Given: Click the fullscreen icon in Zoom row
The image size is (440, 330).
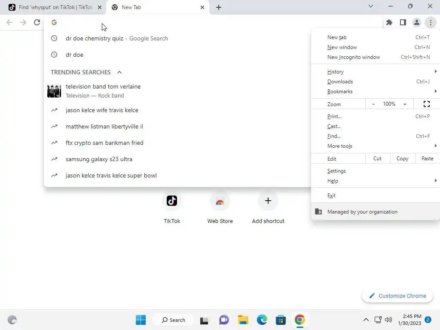Looking at the screenshot, I should [x=427, y=104].
